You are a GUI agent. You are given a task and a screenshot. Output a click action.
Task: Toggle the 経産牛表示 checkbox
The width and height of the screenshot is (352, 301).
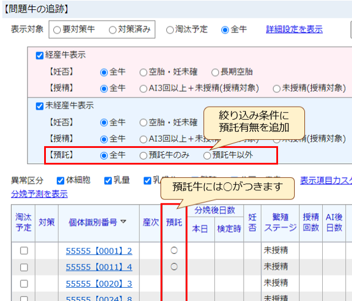coord(40,56)
